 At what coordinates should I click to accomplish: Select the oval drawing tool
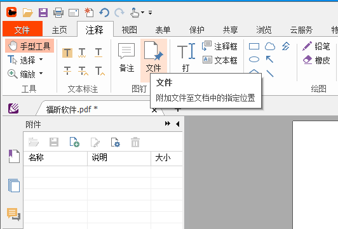click(254, 59)
